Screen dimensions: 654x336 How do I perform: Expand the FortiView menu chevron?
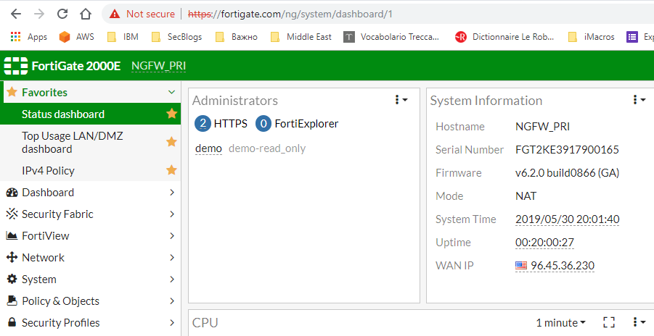(172, 235)
